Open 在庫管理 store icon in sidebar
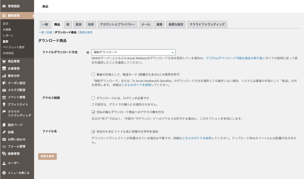The width and height of the screenshot is (304, 179). pyautogui.click(x=4, y=69)
